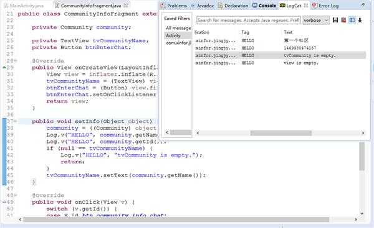Image resolution: width=374 pixels, height=228 pixels.
Task: Click the Console tab monitor icon
Action: coord(255,5)
